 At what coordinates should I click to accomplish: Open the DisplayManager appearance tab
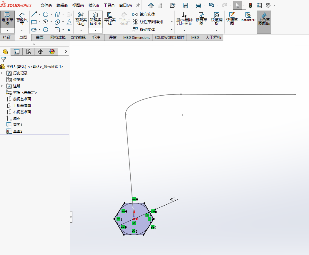tap(52, 52)
